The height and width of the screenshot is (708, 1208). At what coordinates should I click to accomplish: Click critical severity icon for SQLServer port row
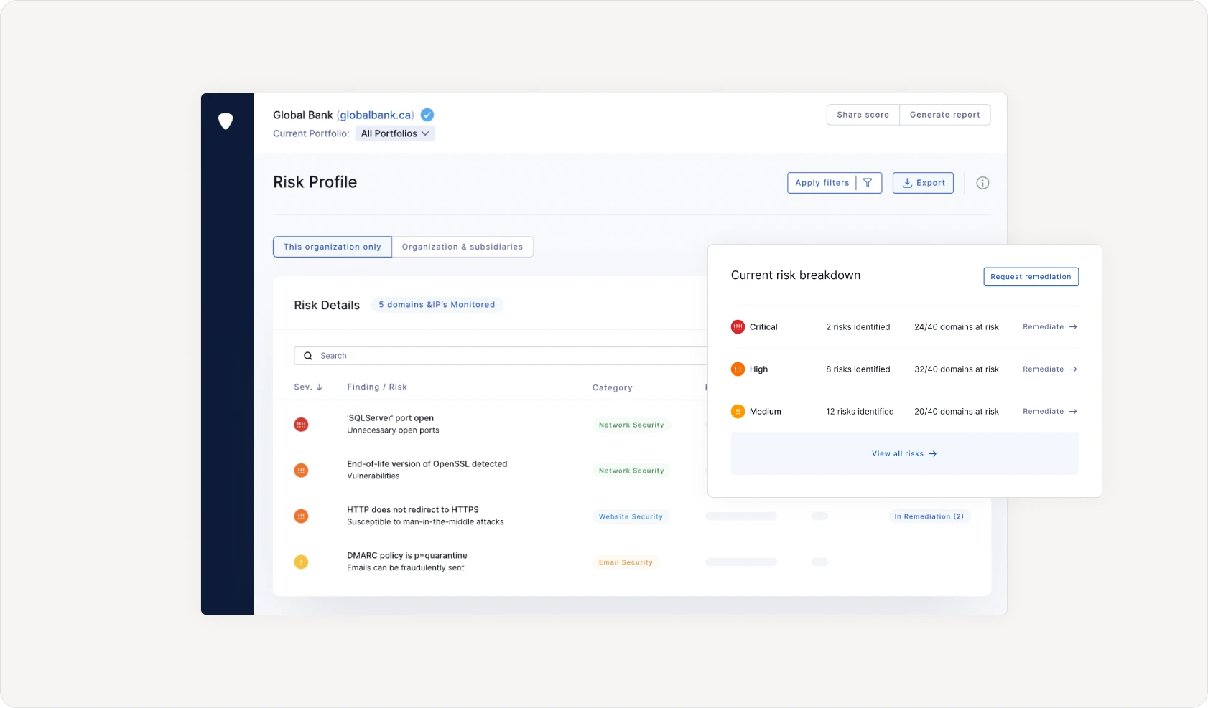coord(301,425)
